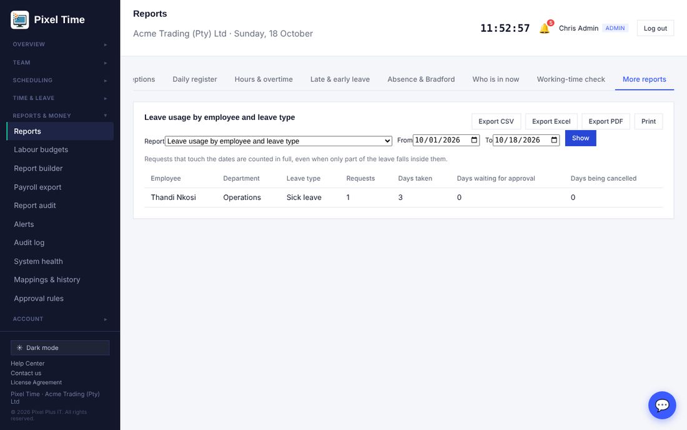This screenshot has height=430, width=687.
Task: Toggle Dark mode
Action: click(60, 347)
